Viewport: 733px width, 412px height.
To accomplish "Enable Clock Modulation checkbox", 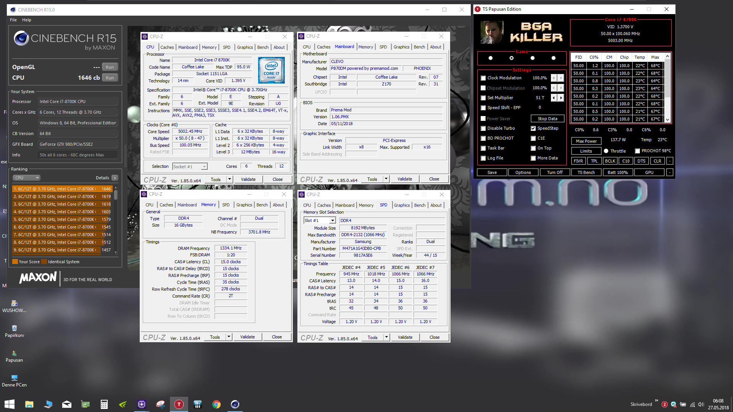I will click(x=483, y=78).
